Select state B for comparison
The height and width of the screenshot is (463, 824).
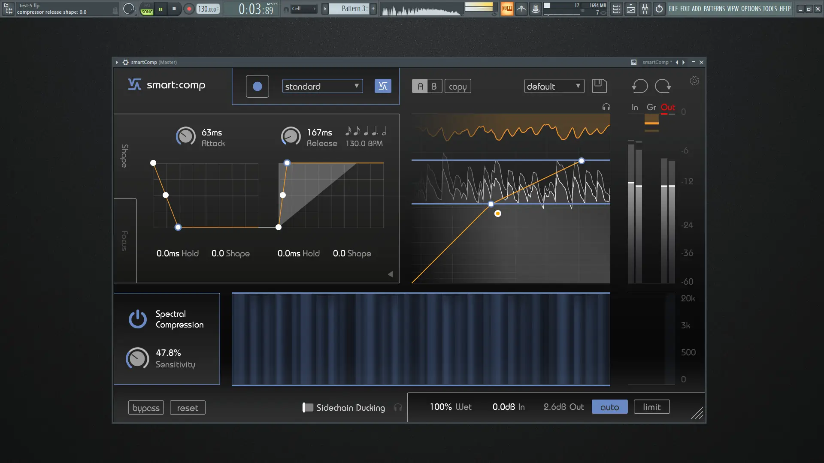(x=434, y=86)
